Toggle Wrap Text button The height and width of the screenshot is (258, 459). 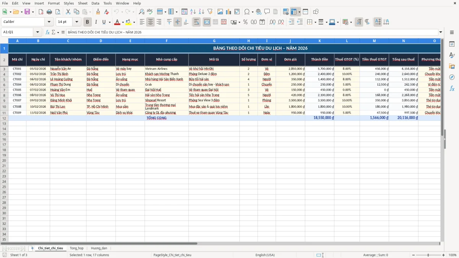tap(196, 22)
